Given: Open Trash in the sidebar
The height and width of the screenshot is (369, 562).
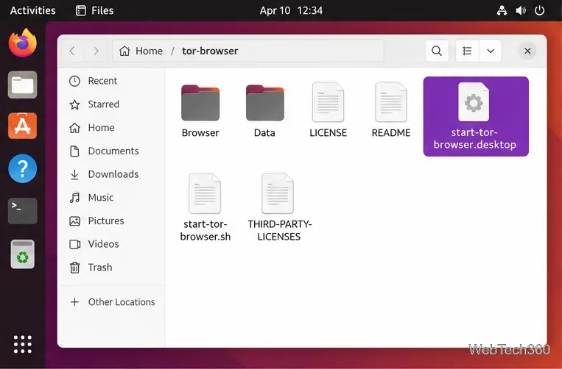Looking at the screenshot, I should pos(111,268).
